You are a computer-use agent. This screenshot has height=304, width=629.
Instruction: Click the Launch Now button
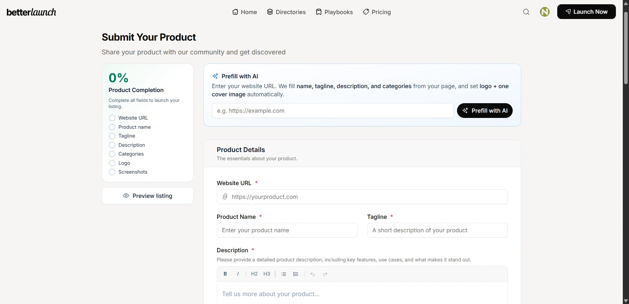[x=586, y=12]
